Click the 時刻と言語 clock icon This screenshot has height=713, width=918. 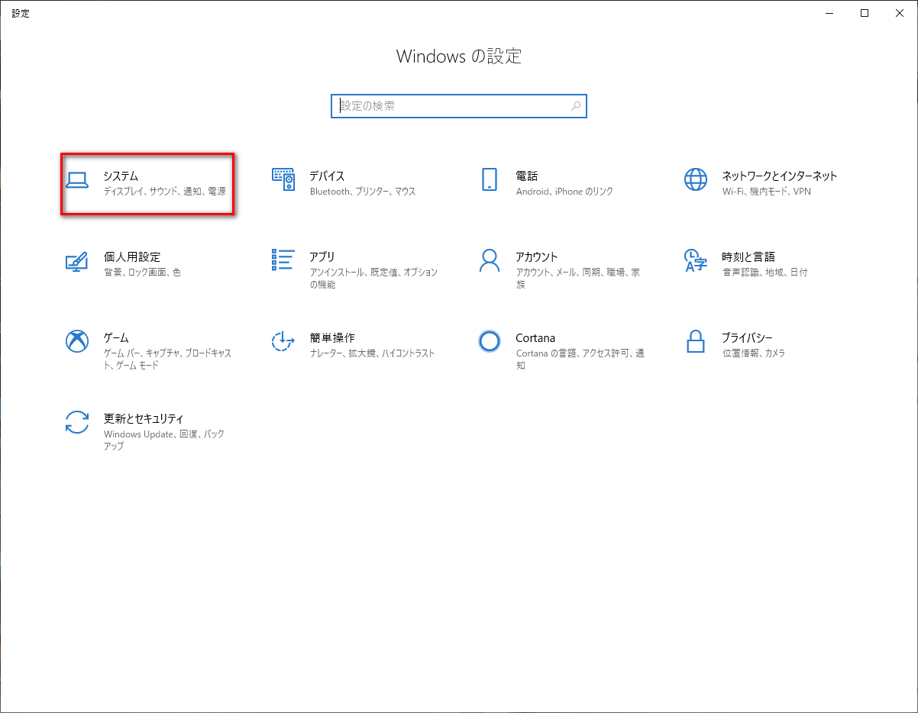click(696, 260)
